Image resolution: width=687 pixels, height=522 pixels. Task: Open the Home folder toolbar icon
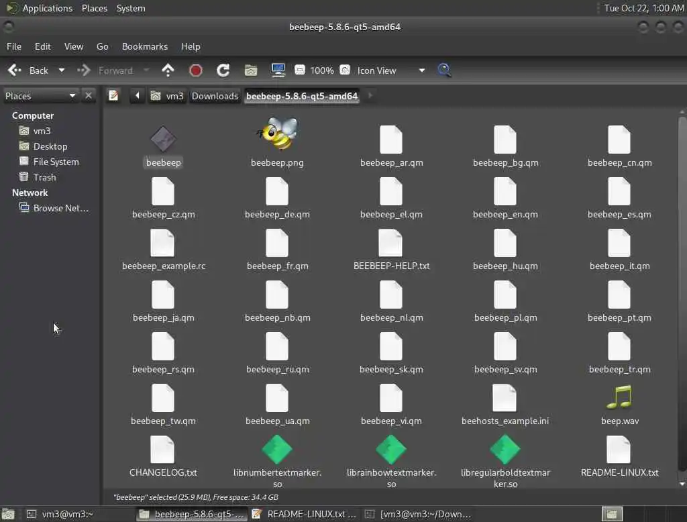(251, 70)
